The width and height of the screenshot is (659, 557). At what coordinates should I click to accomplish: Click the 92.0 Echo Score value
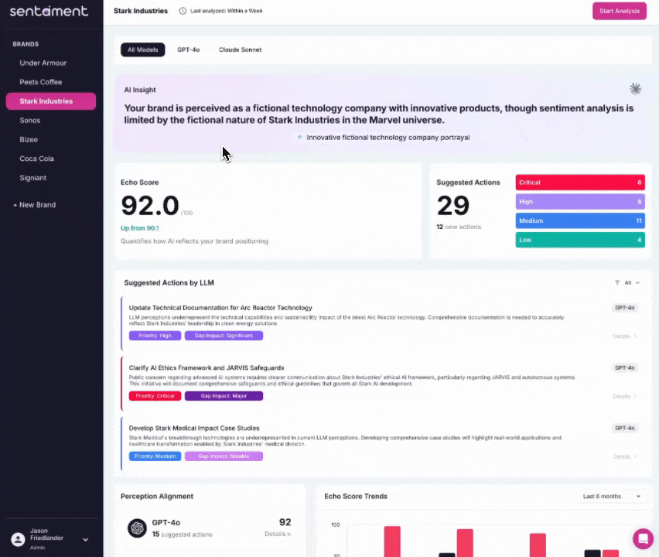[150, 206]
